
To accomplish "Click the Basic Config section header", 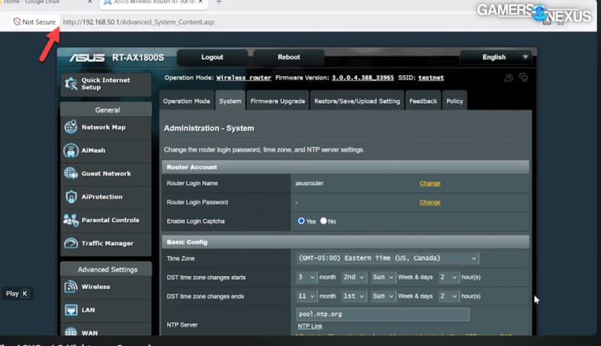I will pos(346,242).
